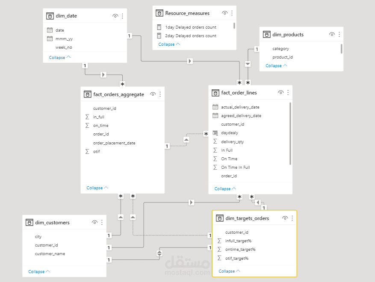Click the dim_products table icon
The height and width of the screenshot is (282, 375).
266,35
